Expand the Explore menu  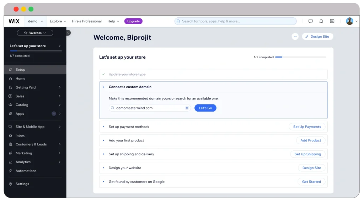(x=58, y=21)
